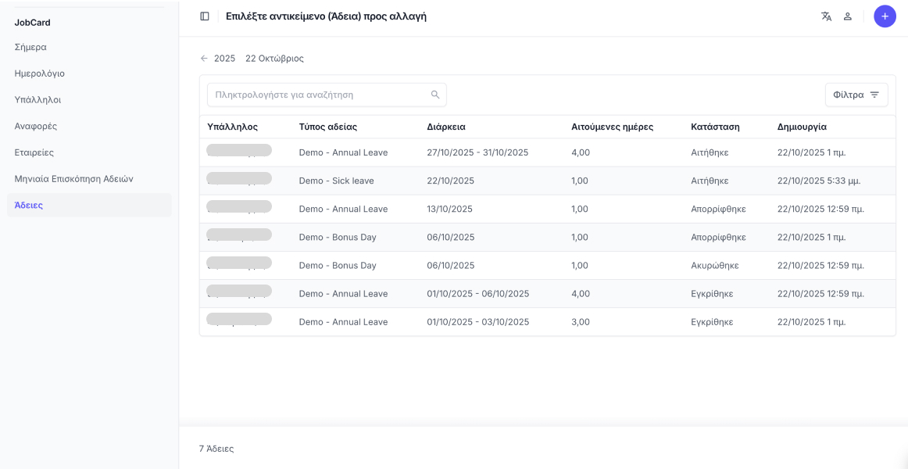
Task: Click the filter lines icon
Action: click(874, 95)
